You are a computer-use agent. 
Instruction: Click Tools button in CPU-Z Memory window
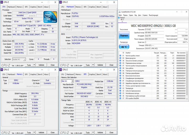tap(29, 133)
